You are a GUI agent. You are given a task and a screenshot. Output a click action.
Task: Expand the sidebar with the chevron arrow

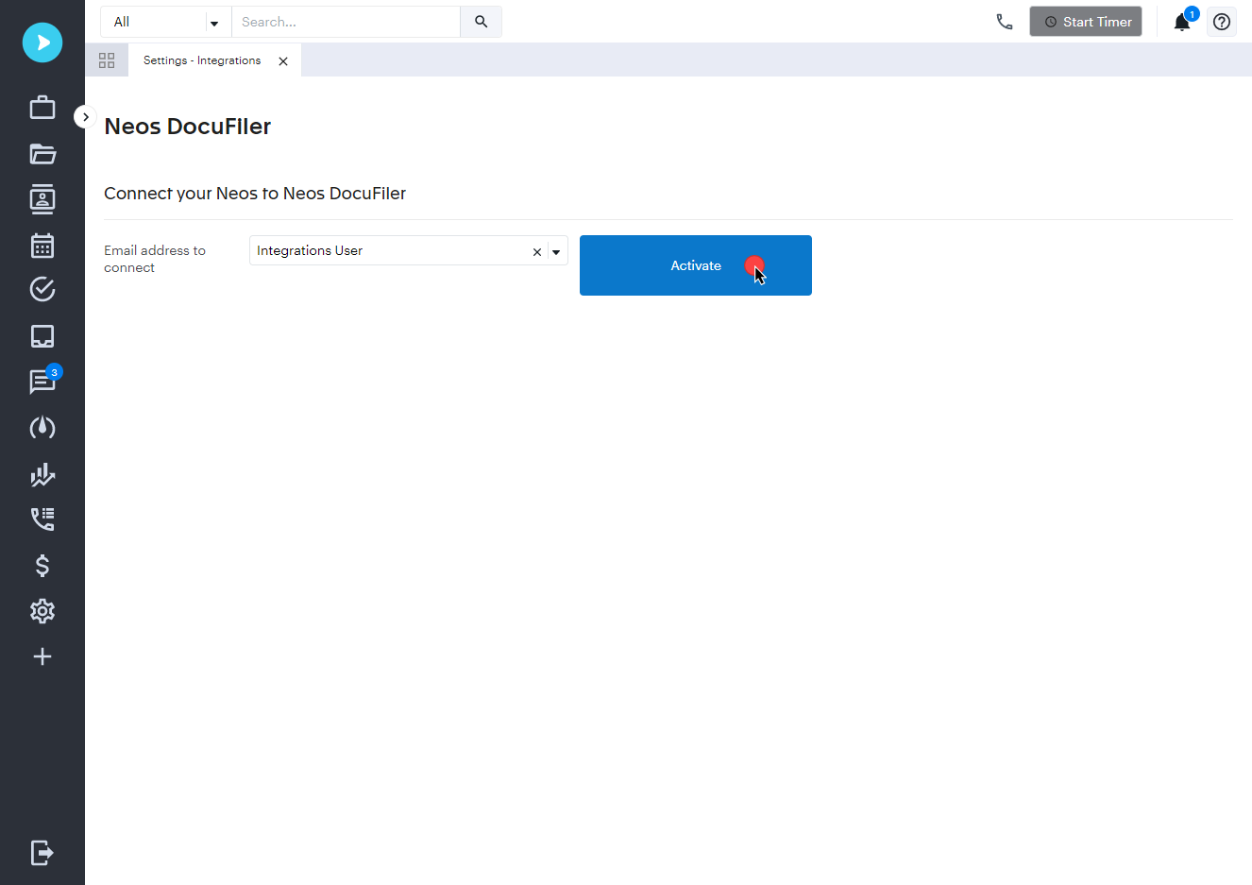(85, 117)
